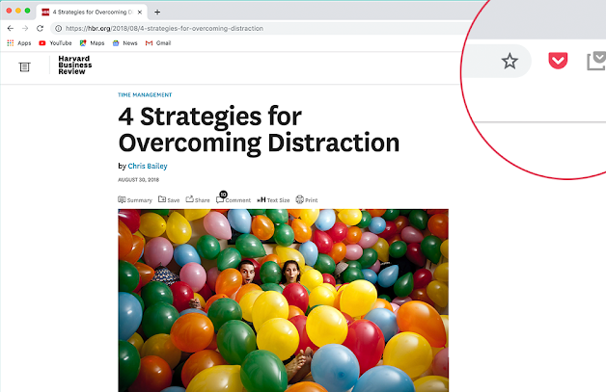This screenshot has width=606, height=392.
Task: Click the article headline text
Action: click(x=259, y=130)
